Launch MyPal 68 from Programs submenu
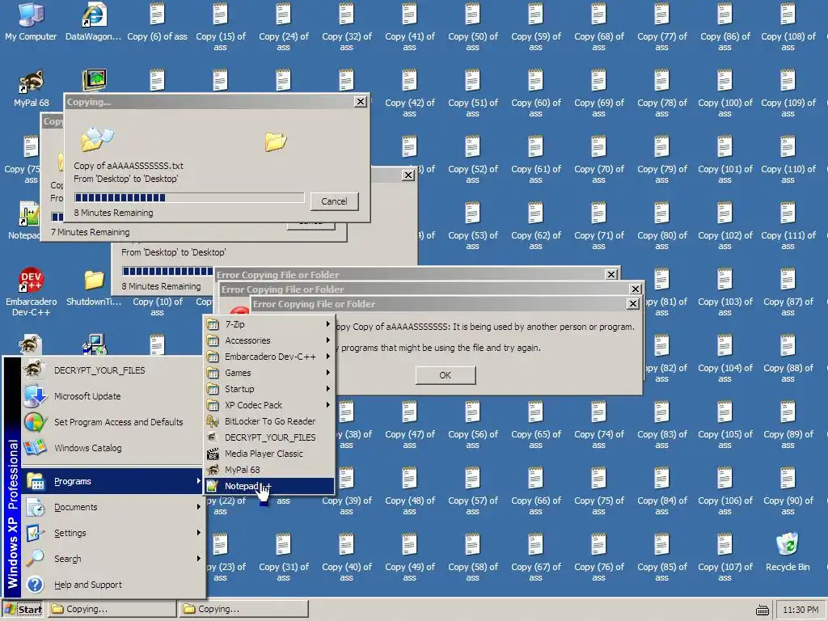The width and height of the screenshot is (828, 621). click(x=269, y=470)
